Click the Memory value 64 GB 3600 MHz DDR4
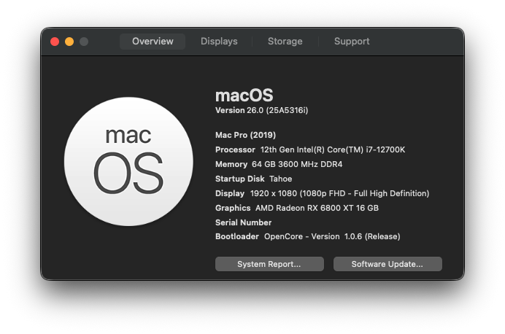505x334 pixels. (x=297, y=164)
